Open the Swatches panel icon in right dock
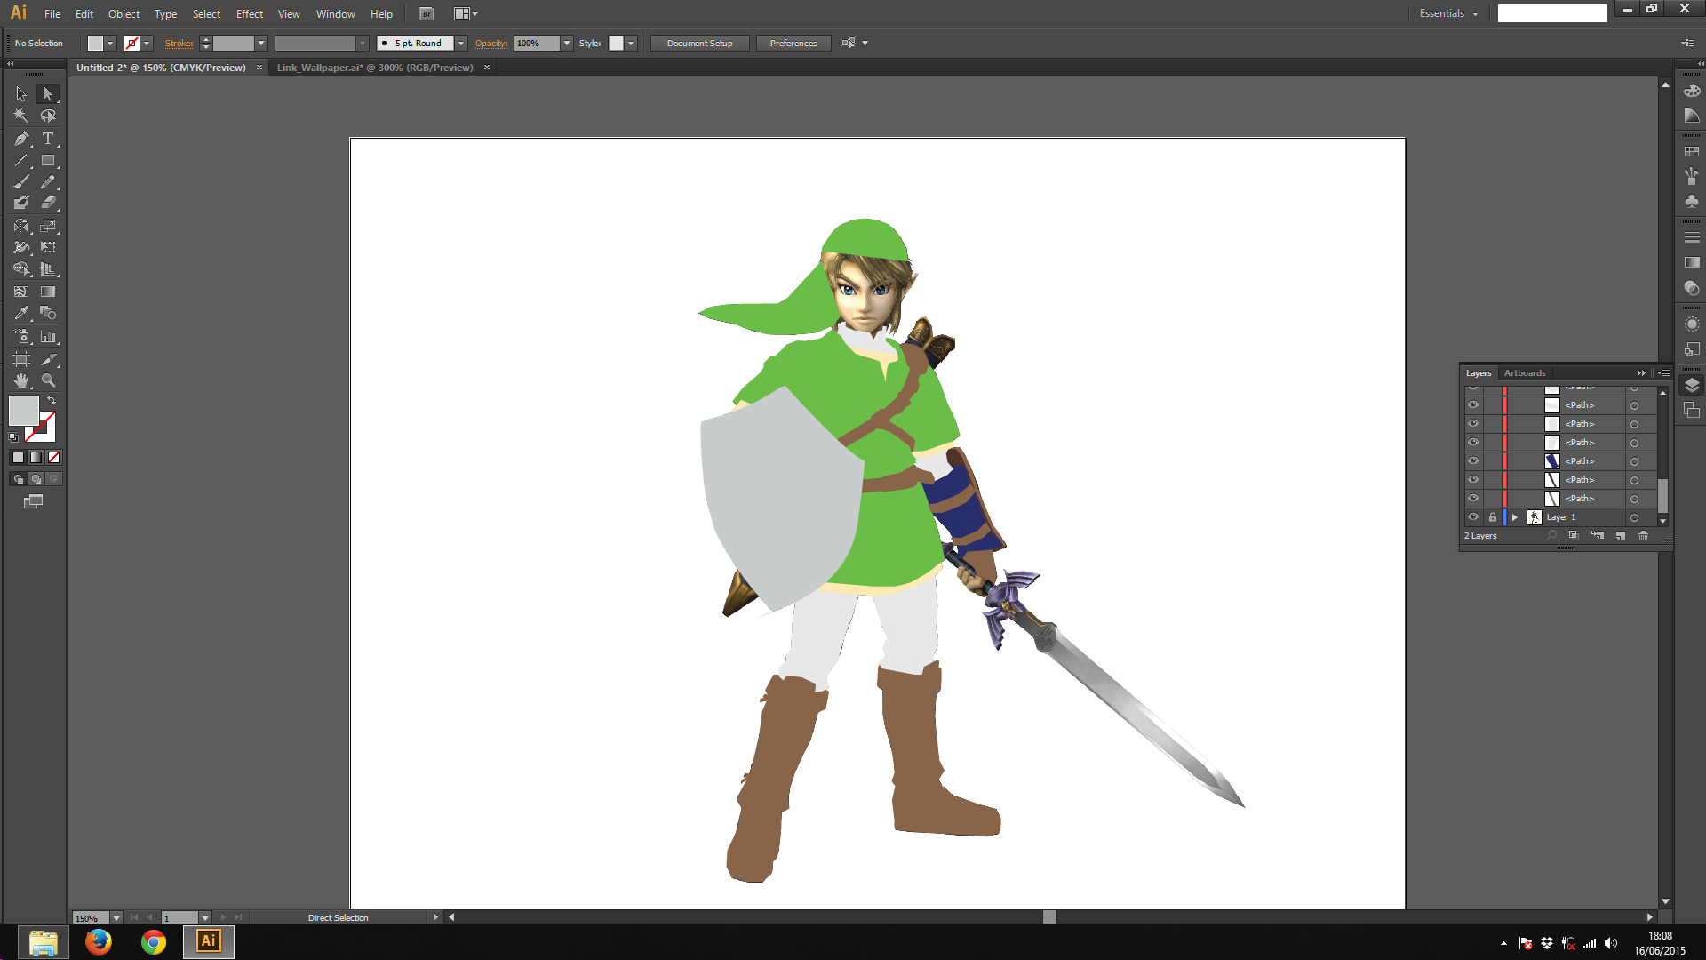Viewport: 1706px width, 960px height. pos(1692,152)
